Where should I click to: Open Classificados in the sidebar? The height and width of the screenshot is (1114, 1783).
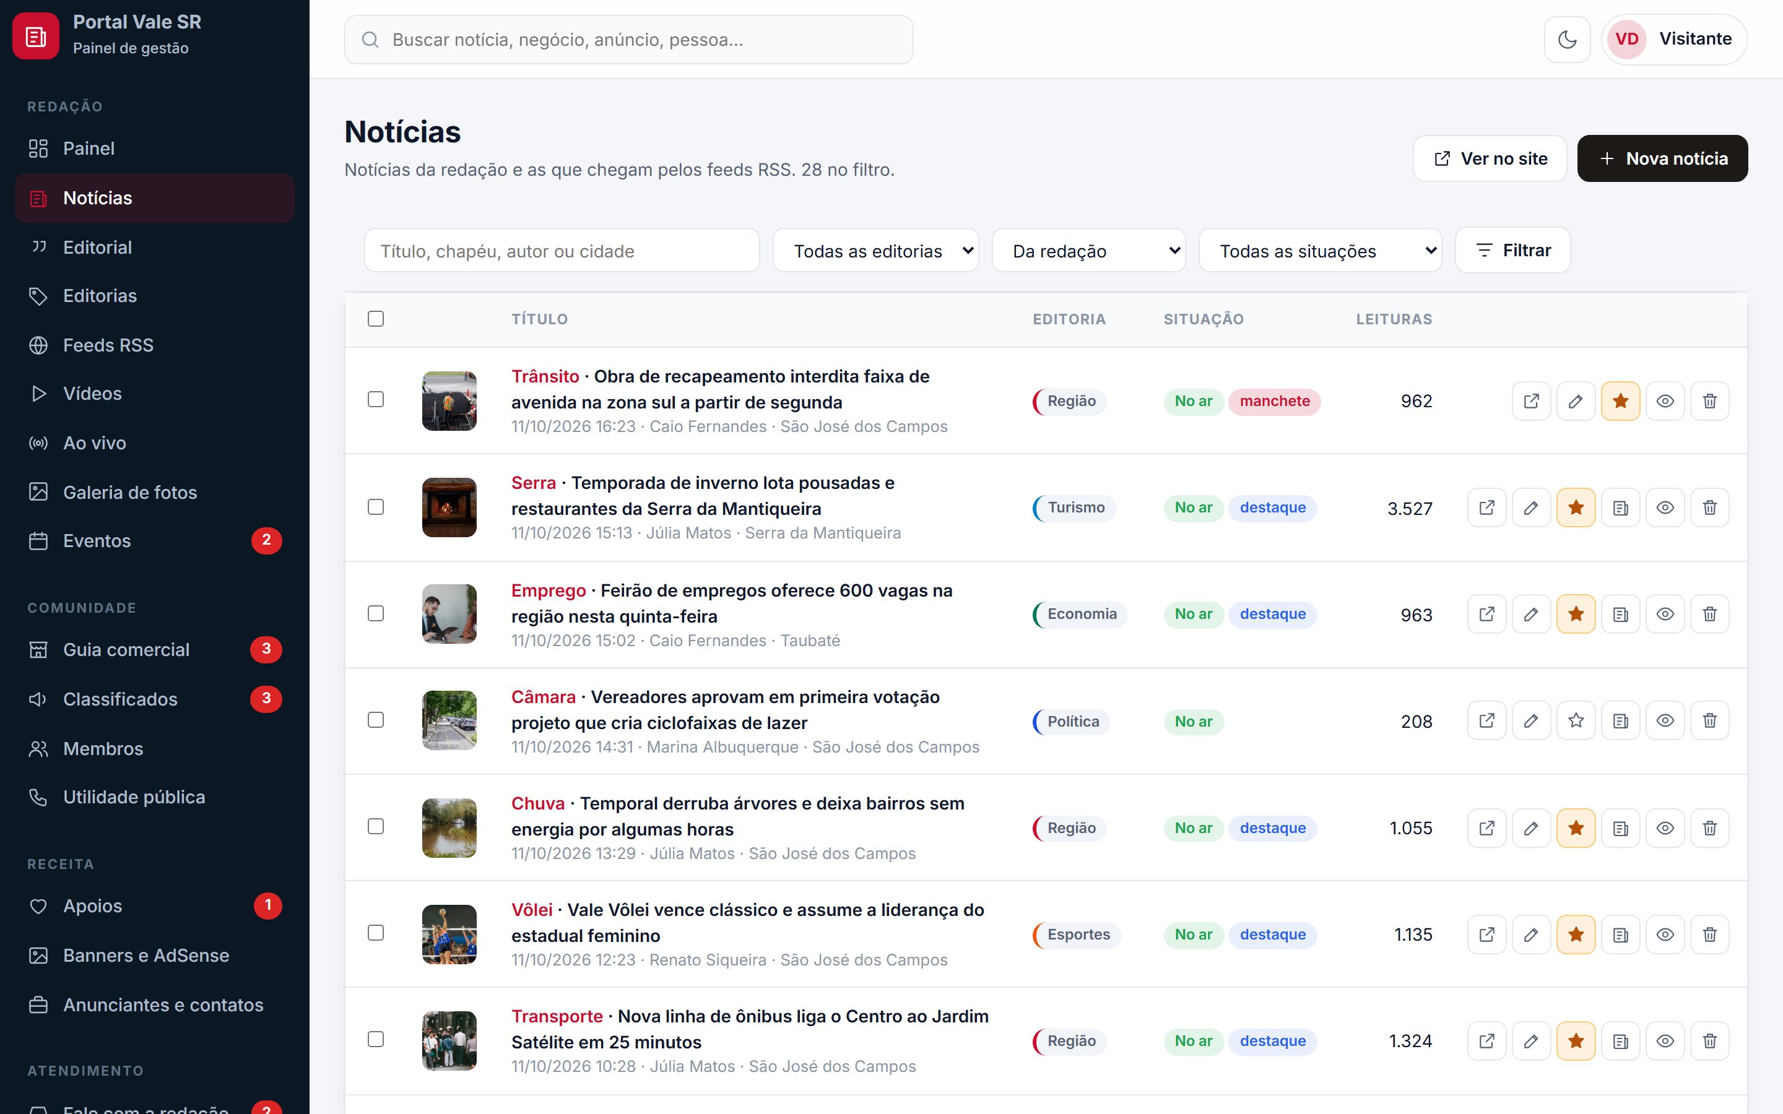pyautogui.click(x=155, y=699)
